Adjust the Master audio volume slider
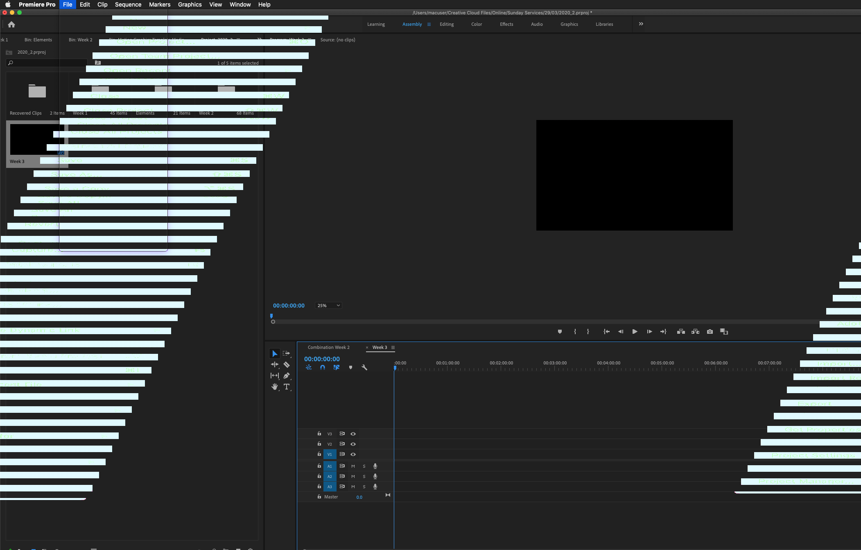This screenshot has width=861, height=550. tap(358, 497)
